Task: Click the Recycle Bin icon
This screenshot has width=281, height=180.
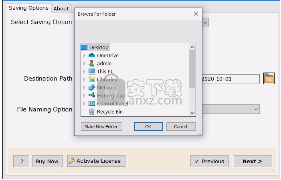Action: (92, 111)
